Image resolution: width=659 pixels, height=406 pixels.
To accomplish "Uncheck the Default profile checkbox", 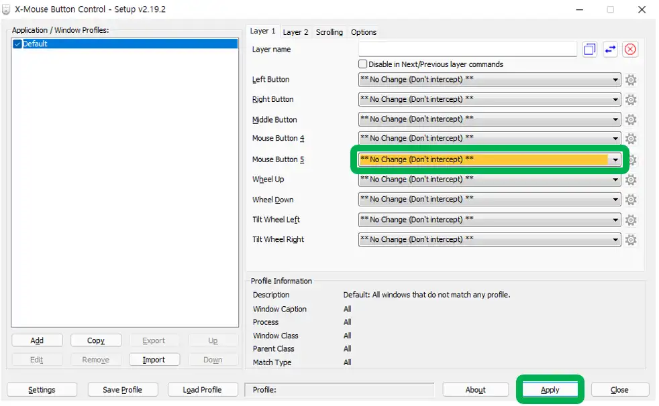I will click(17, 44).
